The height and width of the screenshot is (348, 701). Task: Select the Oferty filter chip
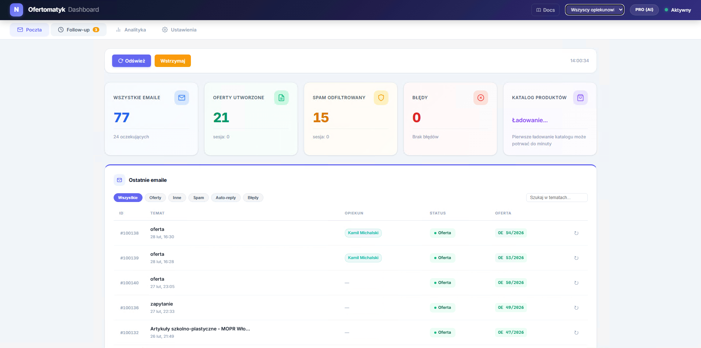[155, 198]
